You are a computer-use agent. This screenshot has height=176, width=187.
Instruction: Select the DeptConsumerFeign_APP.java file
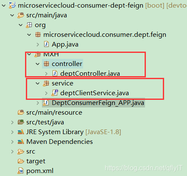click(98, 103)
